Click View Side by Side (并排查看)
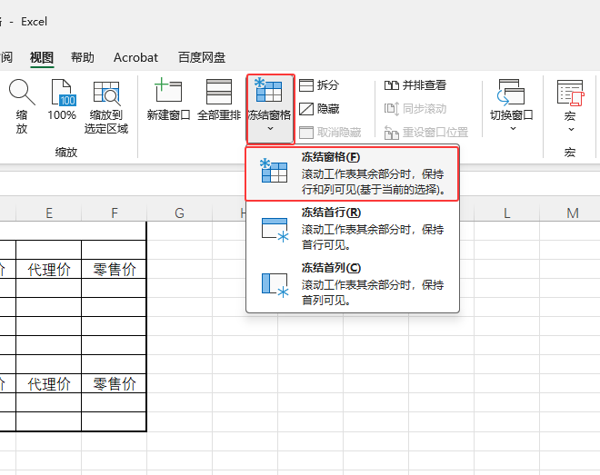Image resolution: width=600 pixels, height=475 pixels. tap(415, 85)
